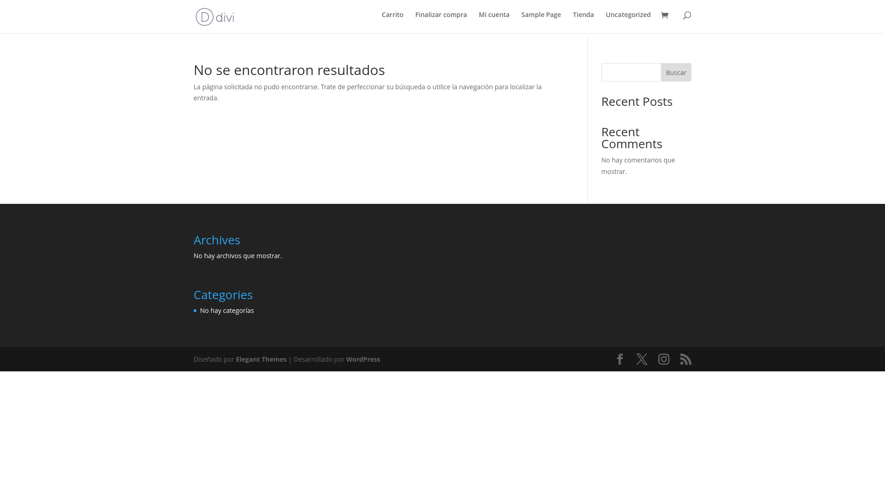The image size is (885, 497).
Task: Open Carrito menu item
Action: tap(392, 15)
